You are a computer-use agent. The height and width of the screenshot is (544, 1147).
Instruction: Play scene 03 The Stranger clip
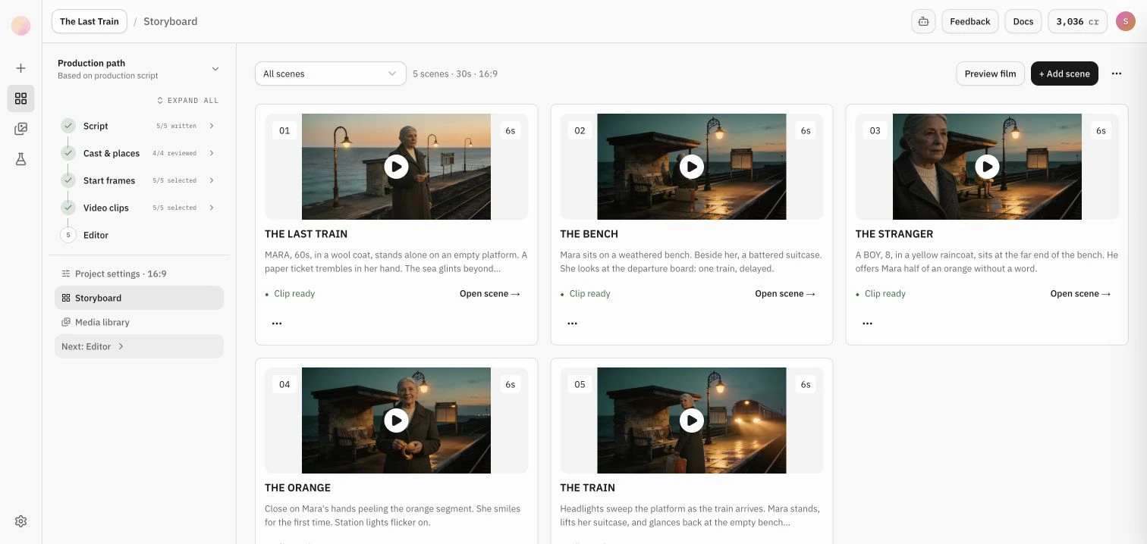tap(987, 167)
